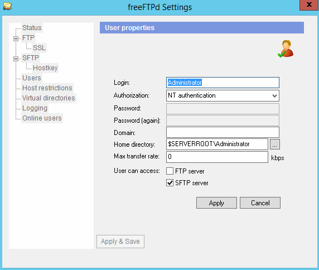This screenshot has width=319, height=270.
Task: Click the Password (again) field
Action: (x=223, y=120)
